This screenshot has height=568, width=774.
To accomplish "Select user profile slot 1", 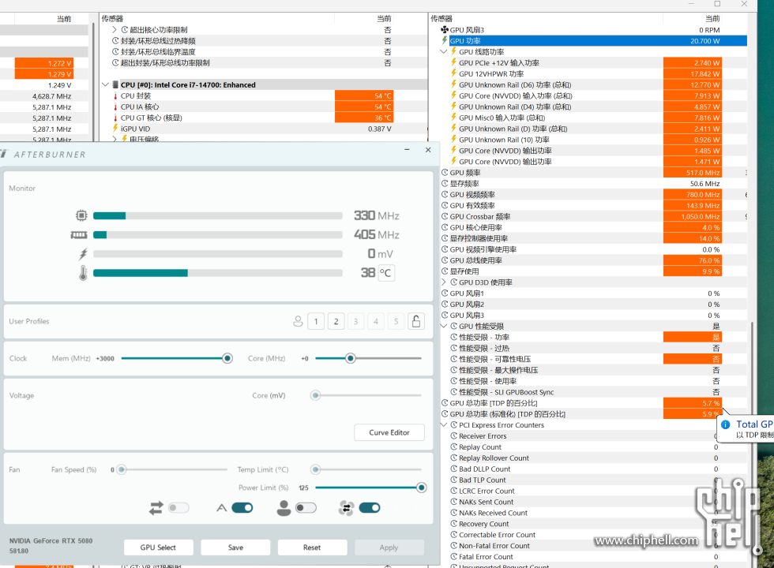I will [x=316, y=321].
